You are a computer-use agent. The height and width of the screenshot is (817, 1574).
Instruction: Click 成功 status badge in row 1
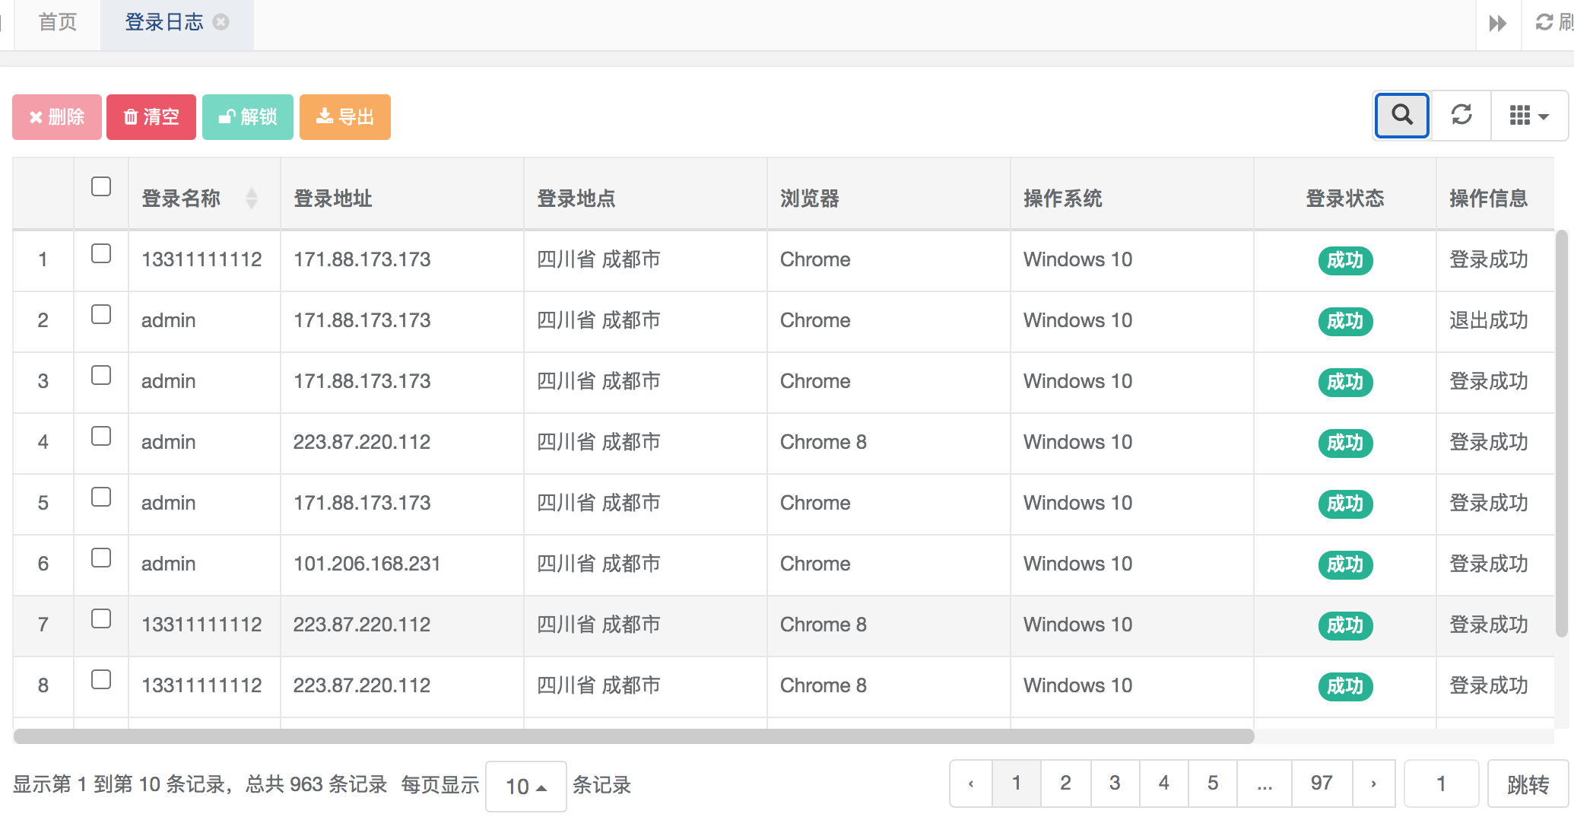1345,260
